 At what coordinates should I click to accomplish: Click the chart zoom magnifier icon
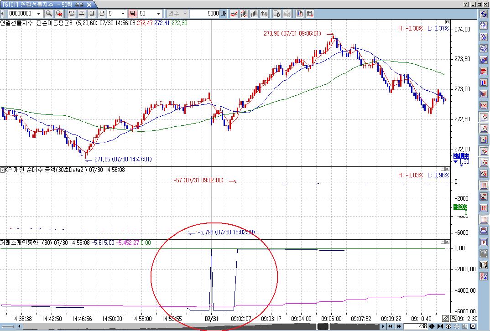454,319
